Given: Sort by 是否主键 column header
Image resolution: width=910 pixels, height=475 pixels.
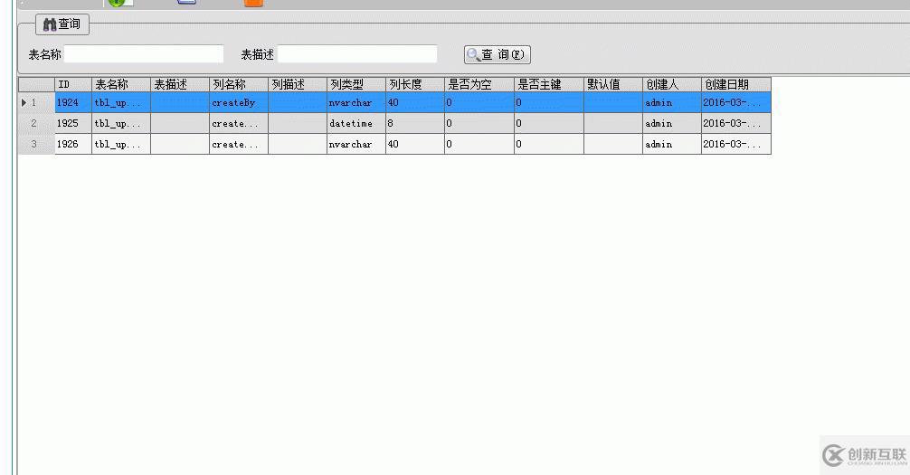Looking at the screenshot, I should coord(549,85).
